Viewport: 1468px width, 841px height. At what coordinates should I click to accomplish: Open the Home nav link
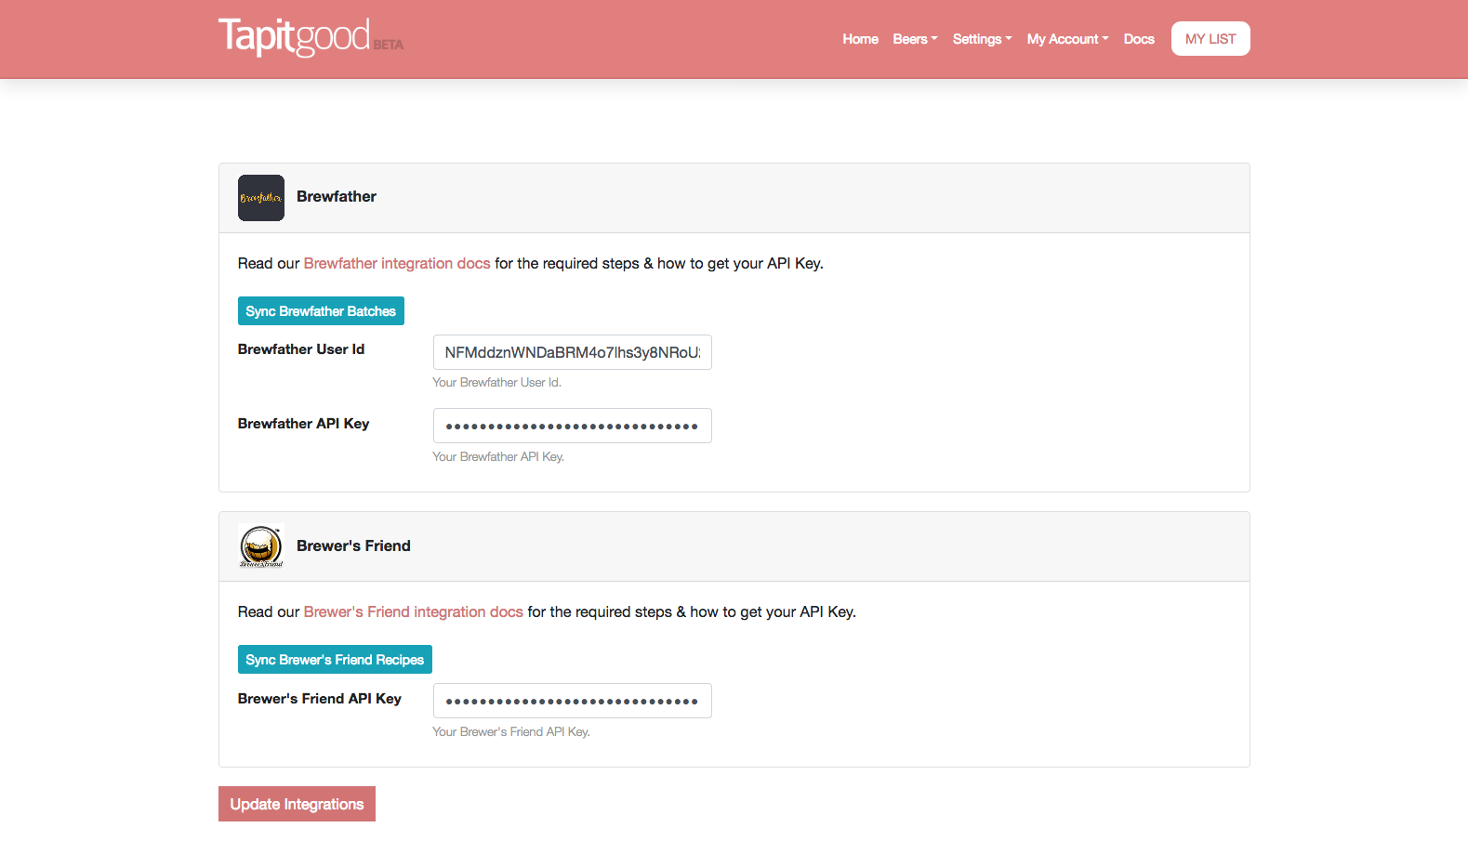(860, 39)
